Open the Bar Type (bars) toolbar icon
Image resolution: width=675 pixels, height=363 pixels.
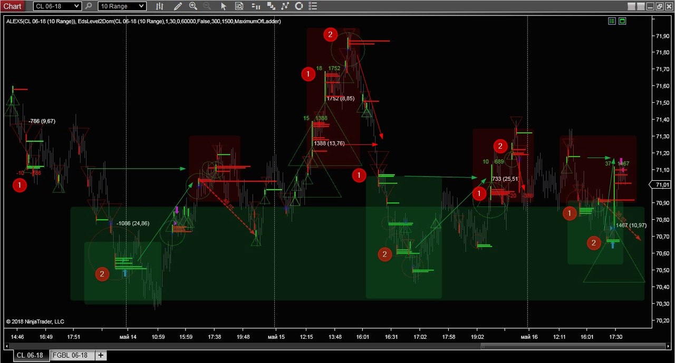(x=160, y=6)
